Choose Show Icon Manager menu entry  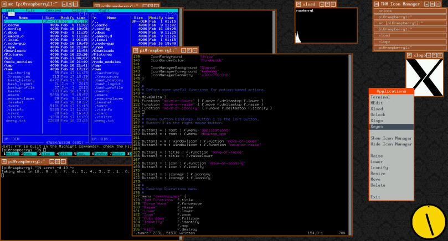pos(391,138)
